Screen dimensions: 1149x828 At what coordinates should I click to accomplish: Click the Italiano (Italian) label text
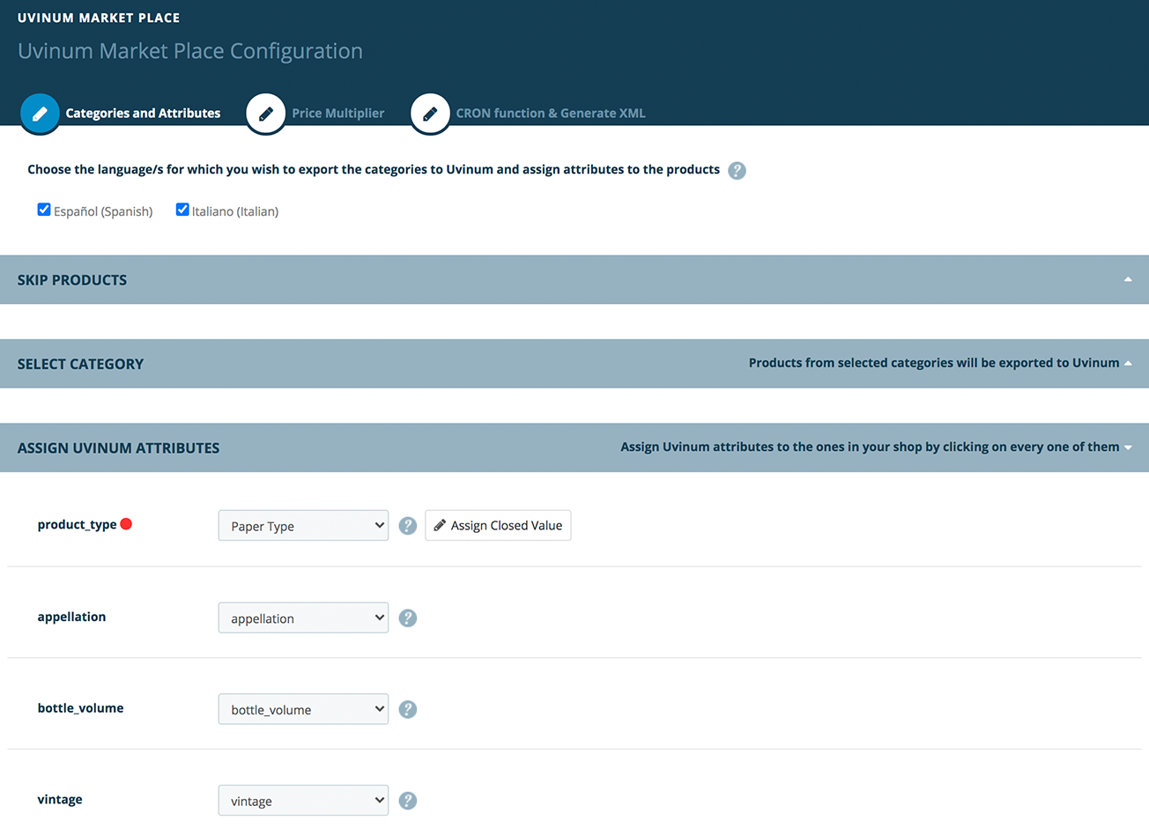[x=235, y=211]
